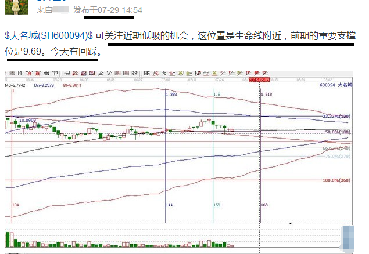Click the post timestamp 07-29 14:54
This screenshot has height=254, width=369.
tap(120, 10)
